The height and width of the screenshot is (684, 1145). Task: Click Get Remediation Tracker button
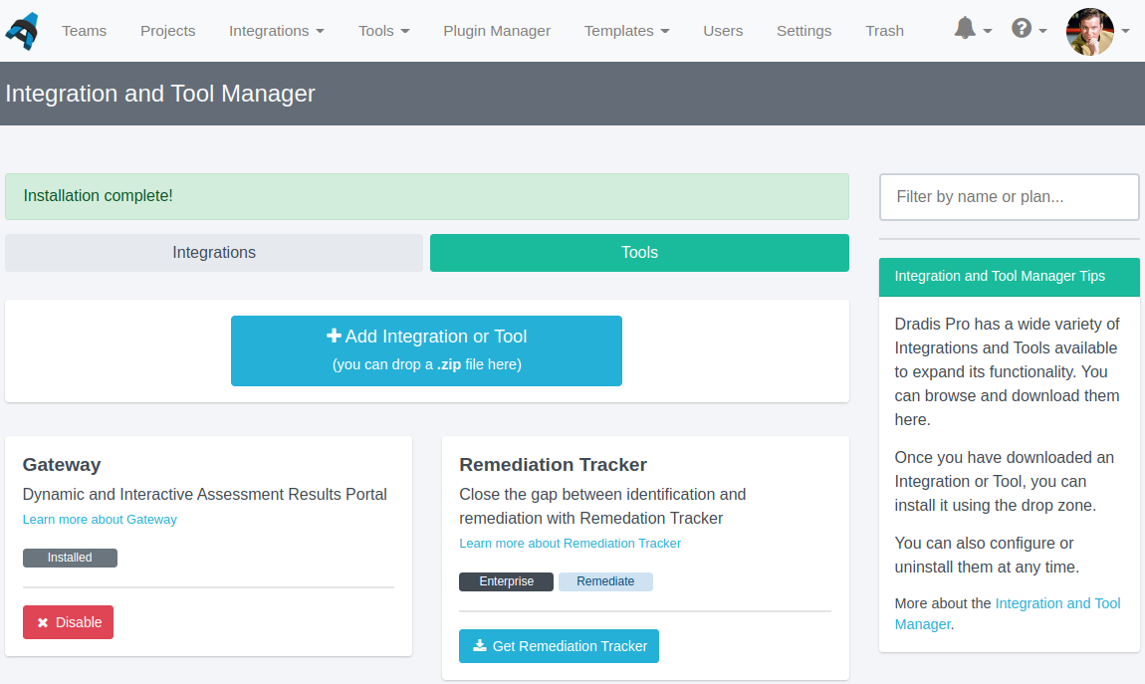[559, 646]
